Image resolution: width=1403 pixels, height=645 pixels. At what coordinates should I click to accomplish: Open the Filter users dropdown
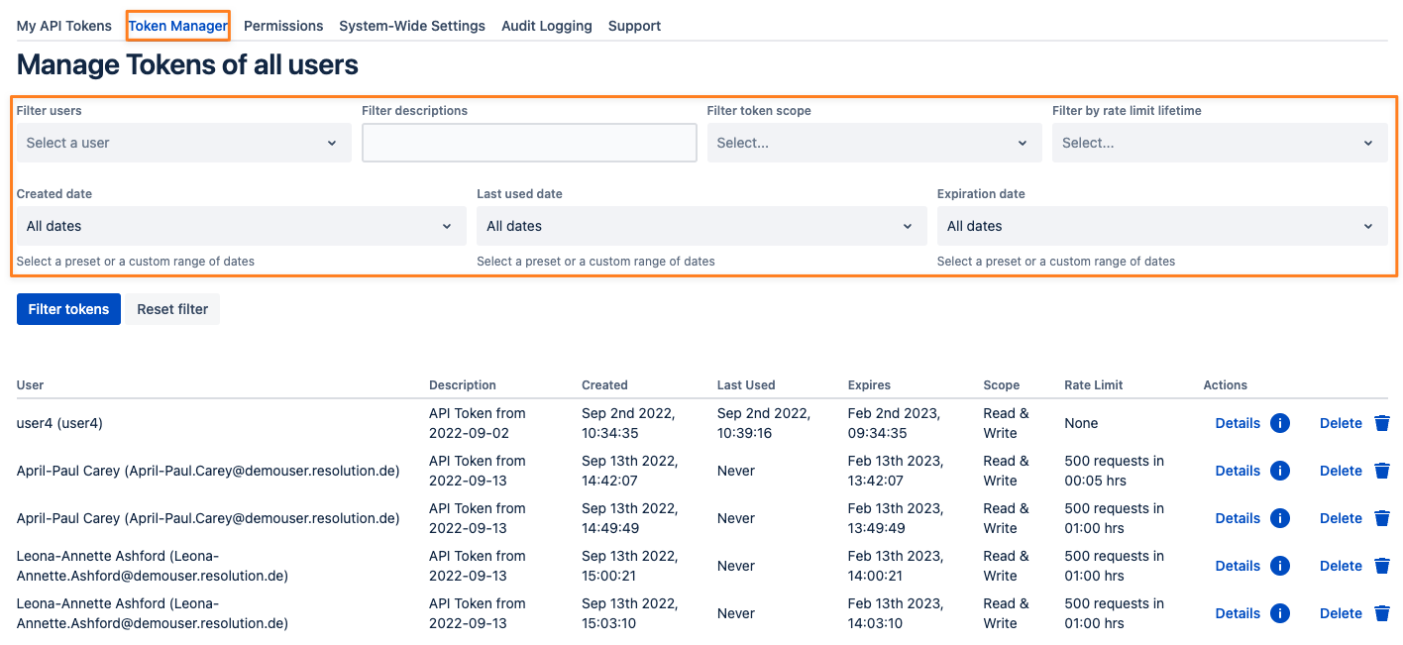184,143
